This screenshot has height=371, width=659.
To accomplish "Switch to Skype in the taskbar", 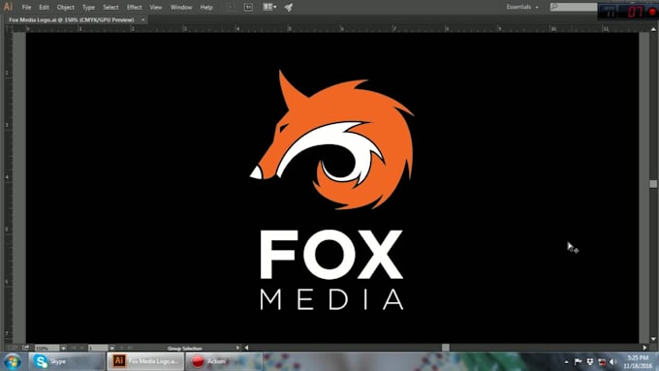I will [67, 361].
